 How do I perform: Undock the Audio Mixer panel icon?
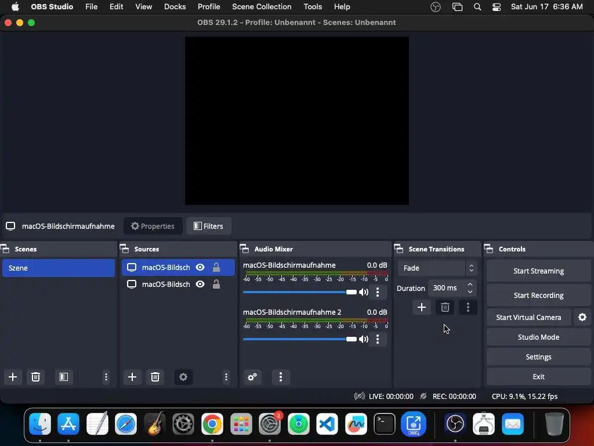(x=244, y=249)
